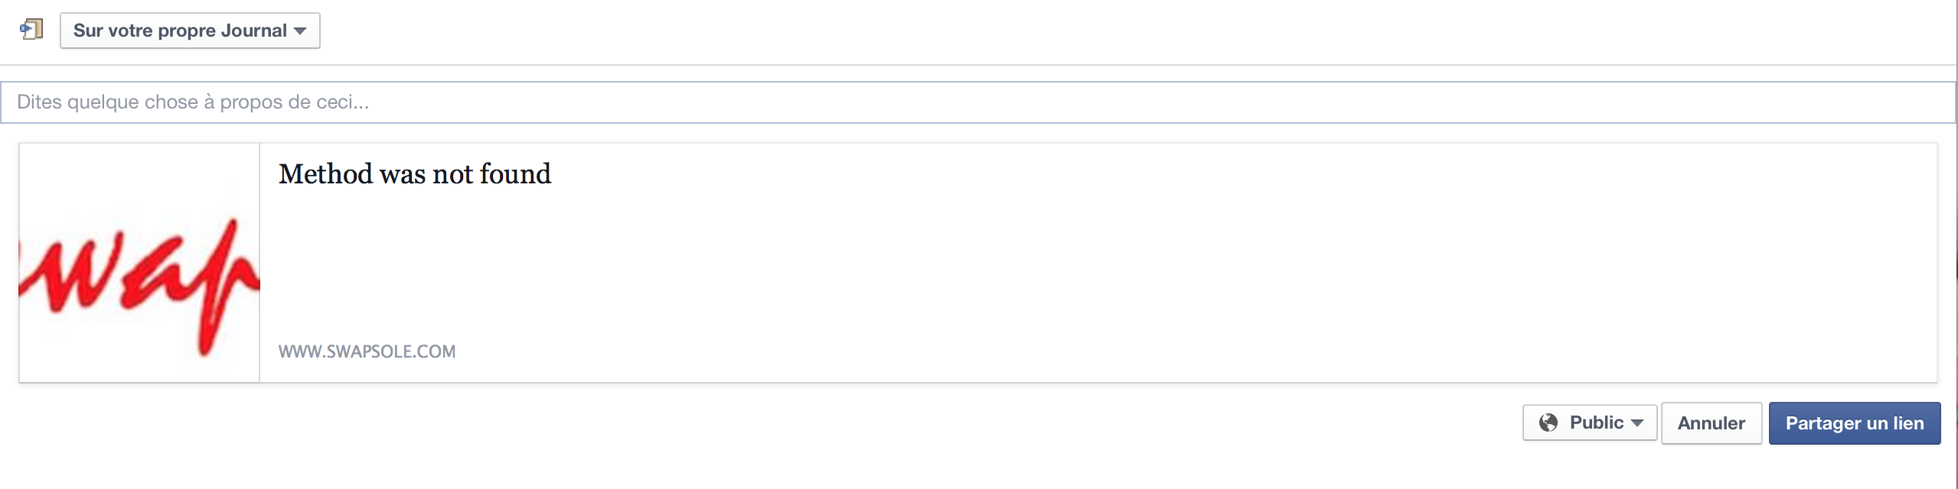Click the globe icon in the Public button

point(1548,423)
